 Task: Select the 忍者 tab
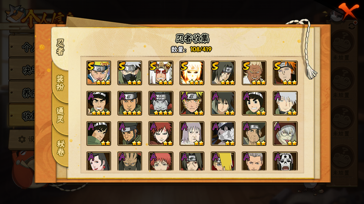click(60, 47)
